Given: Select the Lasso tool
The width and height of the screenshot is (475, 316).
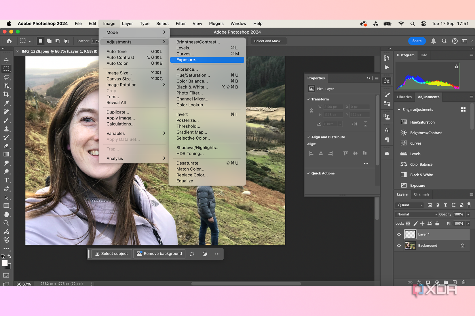Looking at the screenshot, I should 6,77.
